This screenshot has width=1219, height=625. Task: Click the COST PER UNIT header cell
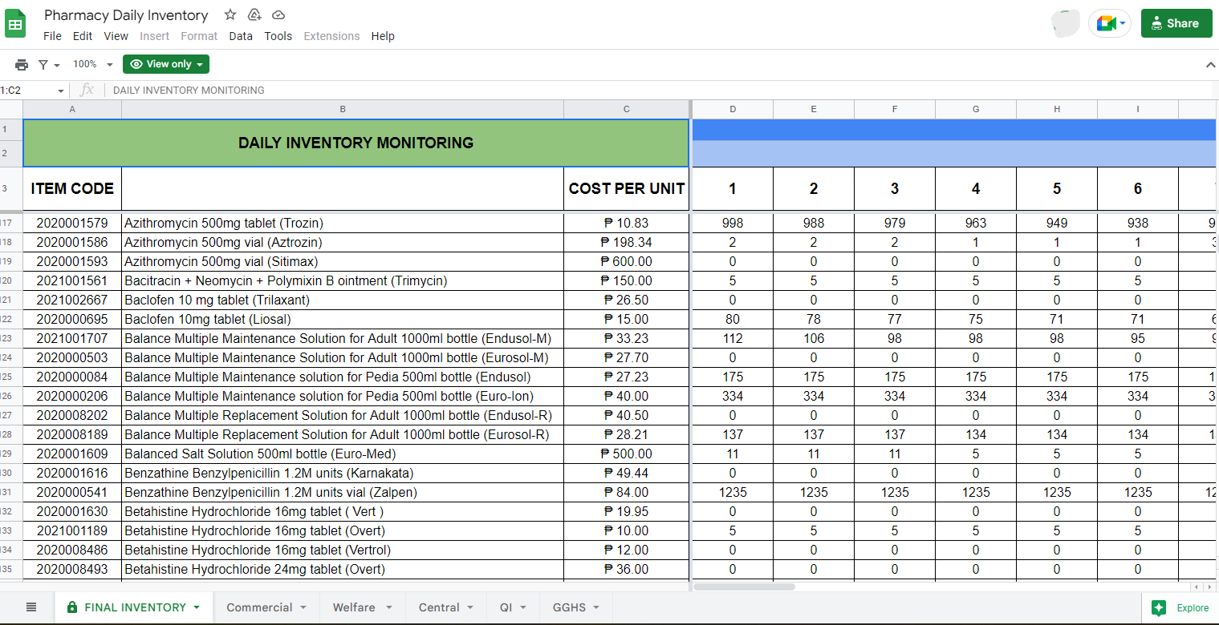click(627, 189)
